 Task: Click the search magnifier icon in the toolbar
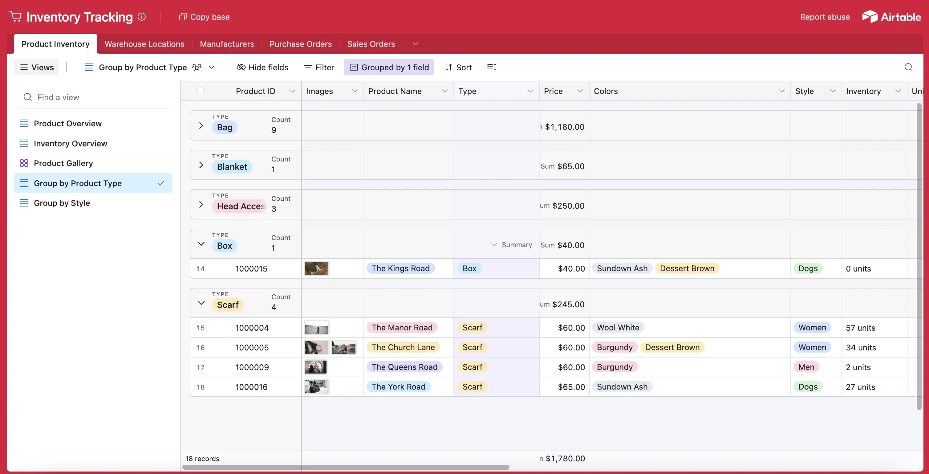[x=908, y=67]
